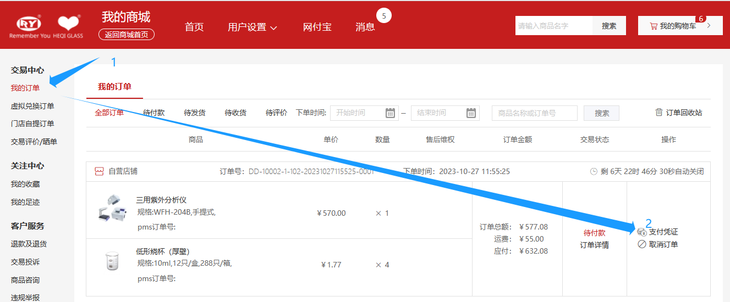Switch to the 待发货 orders tab
730x302 pixels.
tap(194, 113)
